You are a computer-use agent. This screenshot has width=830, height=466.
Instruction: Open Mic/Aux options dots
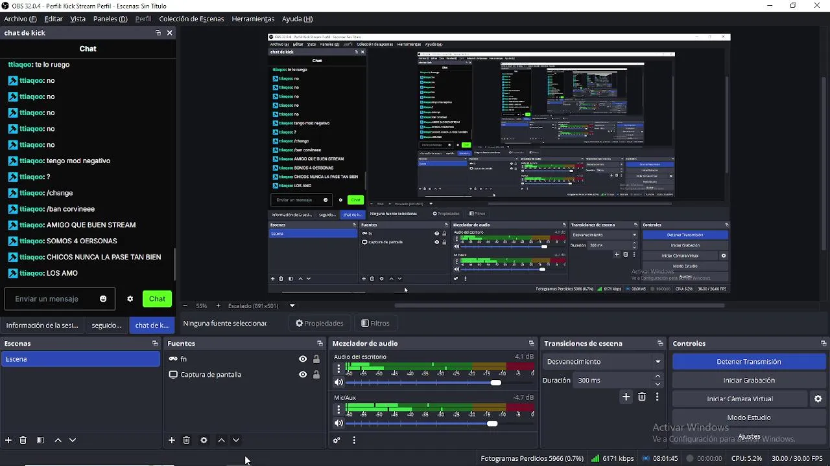(338, 410)
